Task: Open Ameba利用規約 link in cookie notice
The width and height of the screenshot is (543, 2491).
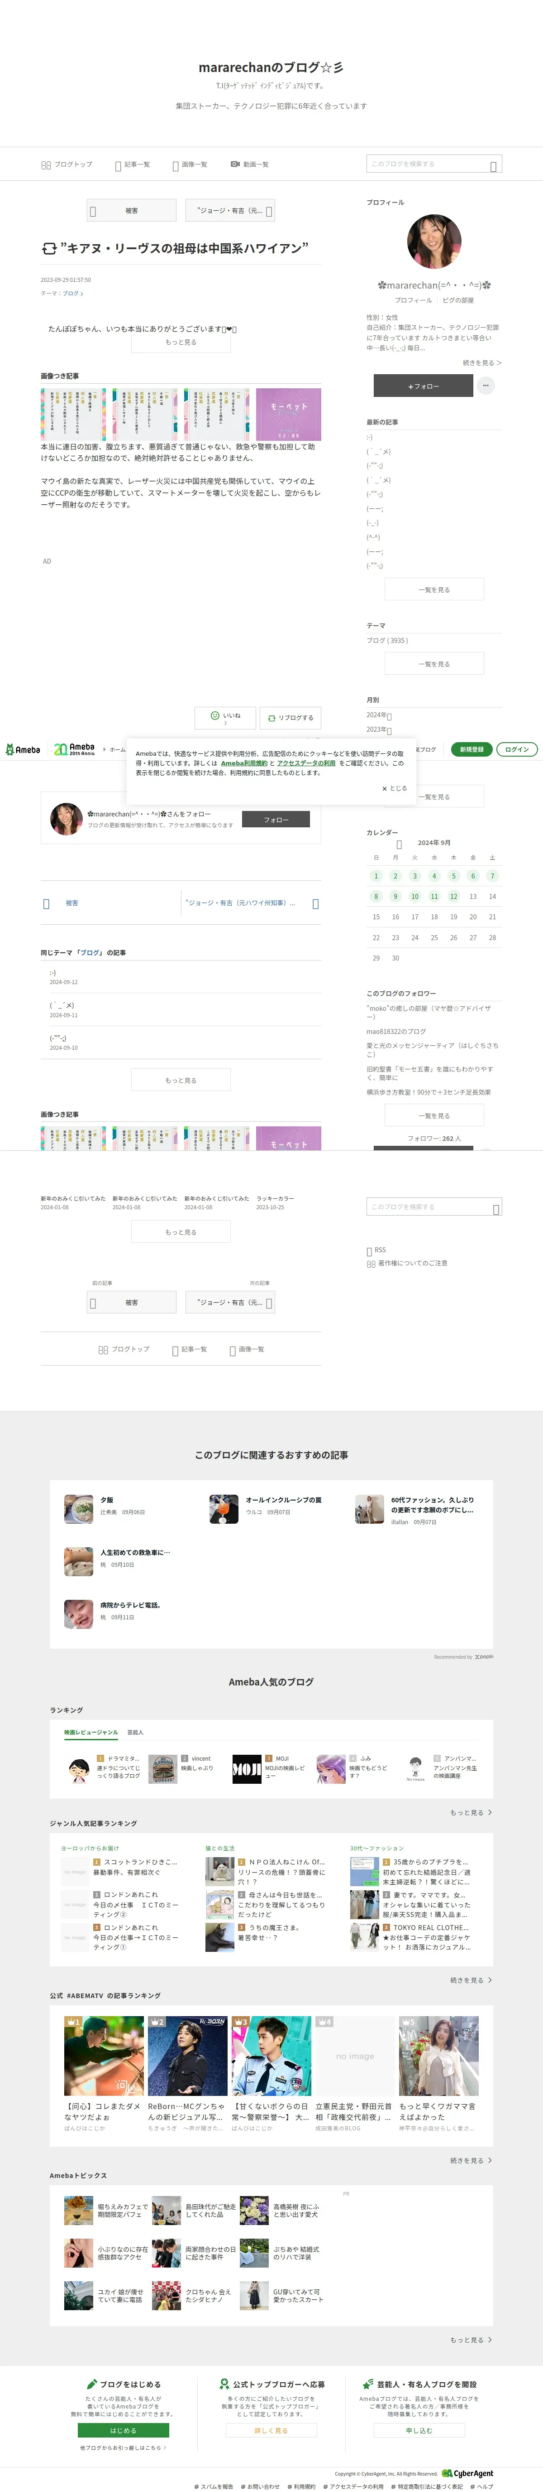Action: 244,763
